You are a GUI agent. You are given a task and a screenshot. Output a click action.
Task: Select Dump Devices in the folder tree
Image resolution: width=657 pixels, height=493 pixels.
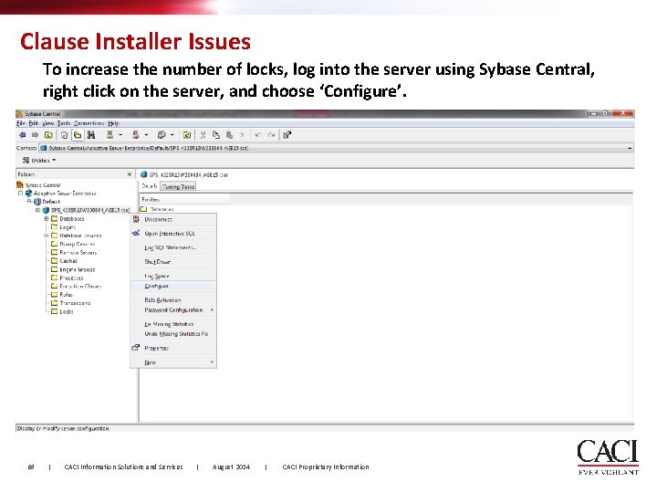[x=77, y=244]
